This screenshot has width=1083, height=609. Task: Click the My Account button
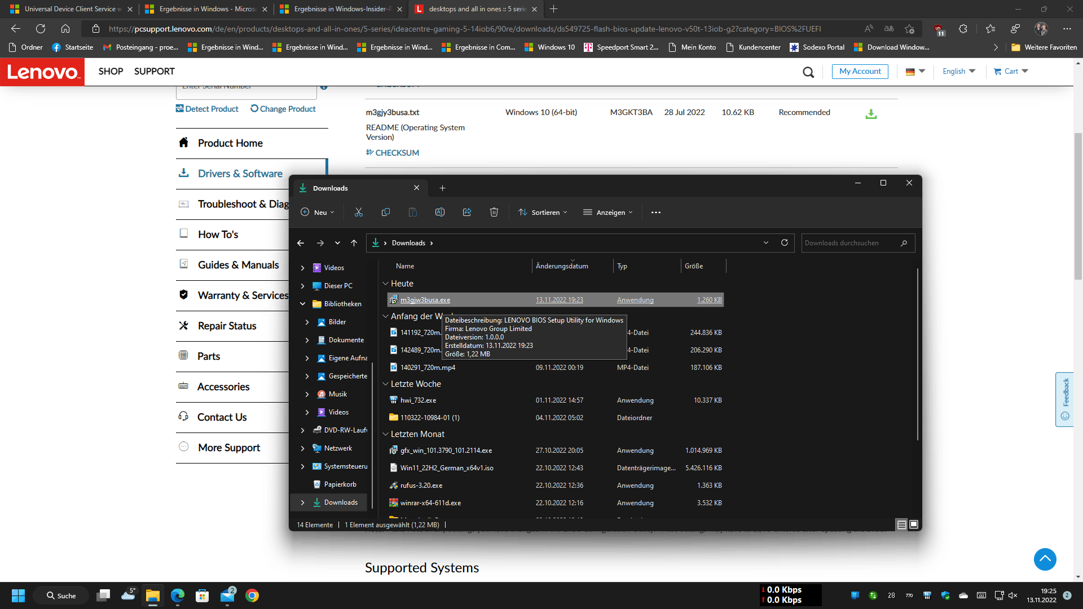pyautogui.click(x=860, y=71)
